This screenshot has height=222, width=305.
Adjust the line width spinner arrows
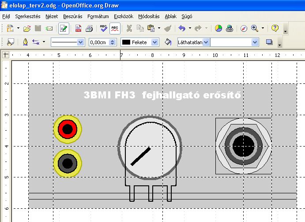[x=113, y=42]
